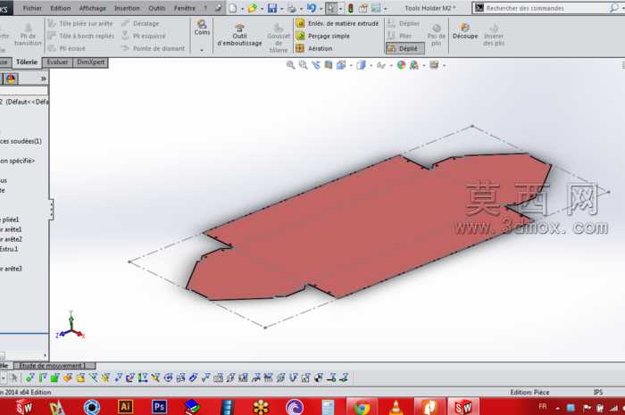Click the FR language indicator in the tray
Viewport: 625px width, 415px height.
(543, 407)
